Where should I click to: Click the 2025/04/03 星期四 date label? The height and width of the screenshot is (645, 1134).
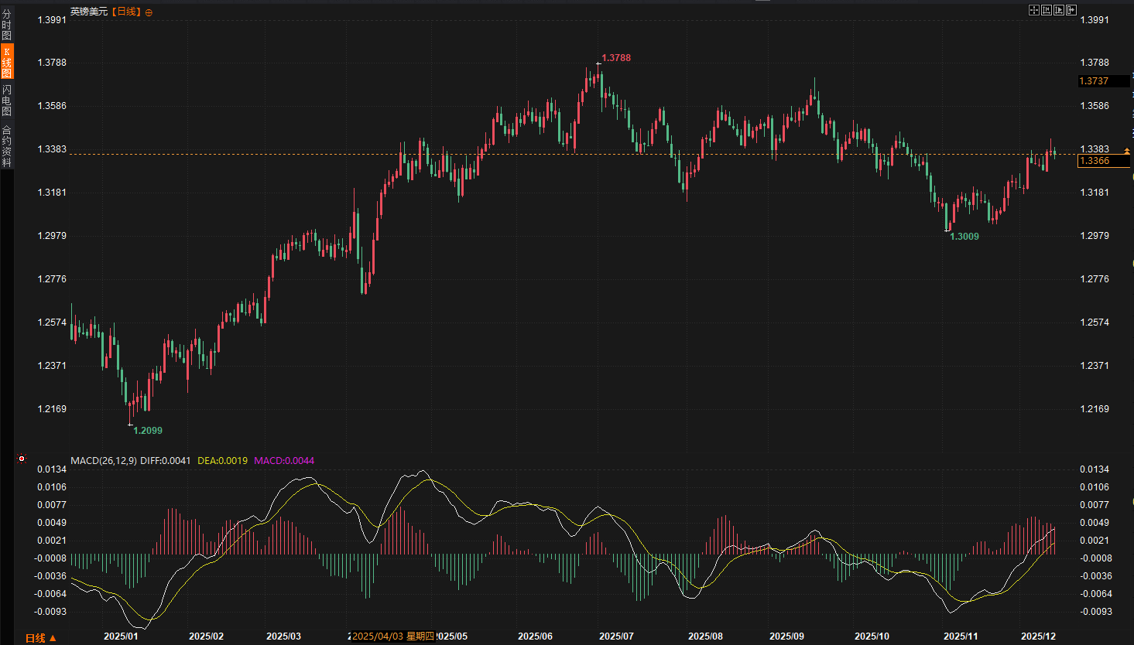(392, 636)
